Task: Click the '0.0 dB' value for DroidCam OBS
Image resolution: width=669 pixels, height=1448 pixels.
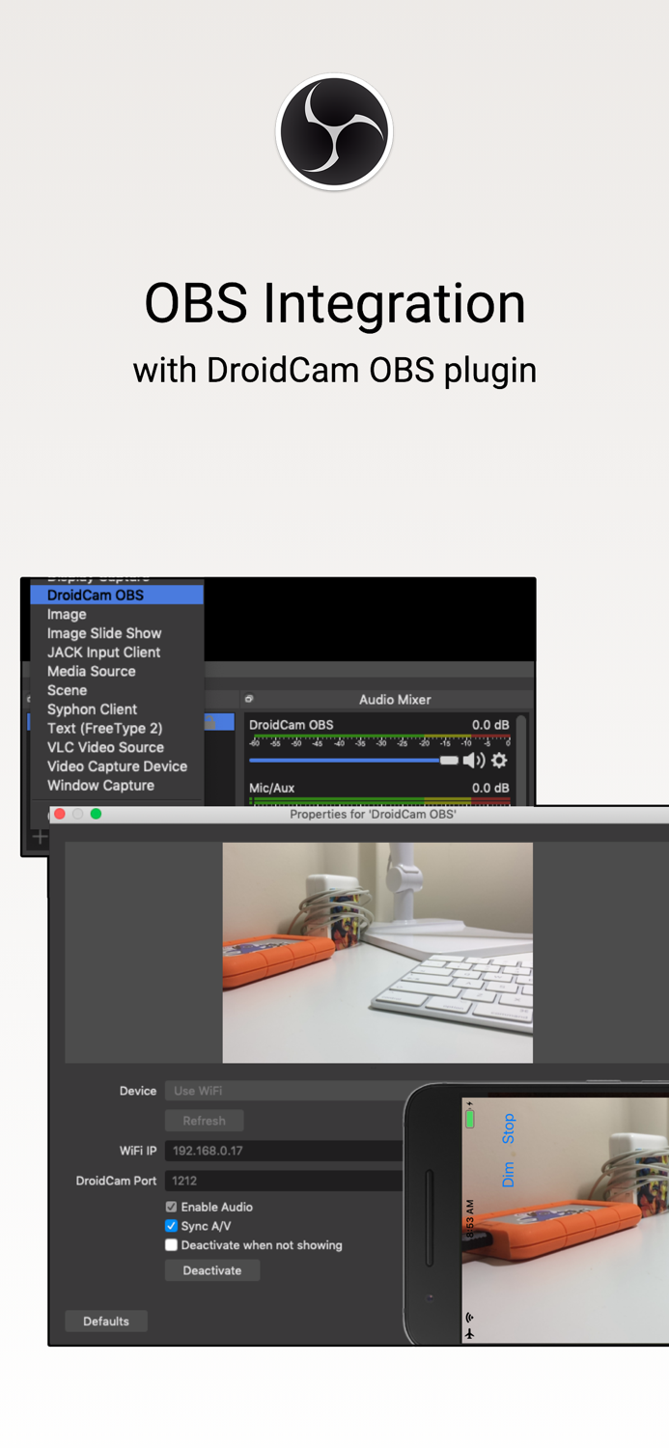Action: pos(490,725)
